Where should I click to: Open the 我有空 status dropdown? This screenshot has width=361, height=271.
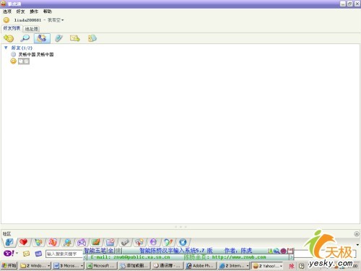[56, 20]
